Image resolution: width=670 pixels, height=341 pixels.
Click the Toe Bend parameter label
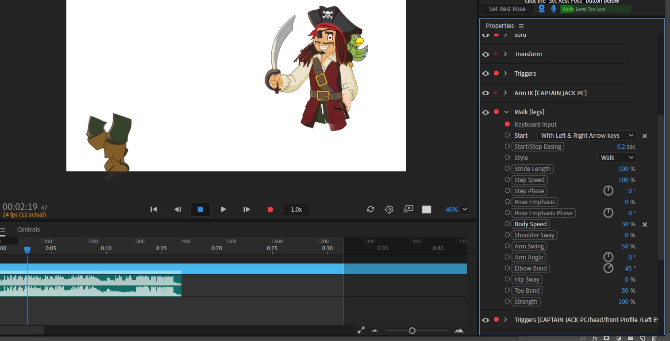527,291
